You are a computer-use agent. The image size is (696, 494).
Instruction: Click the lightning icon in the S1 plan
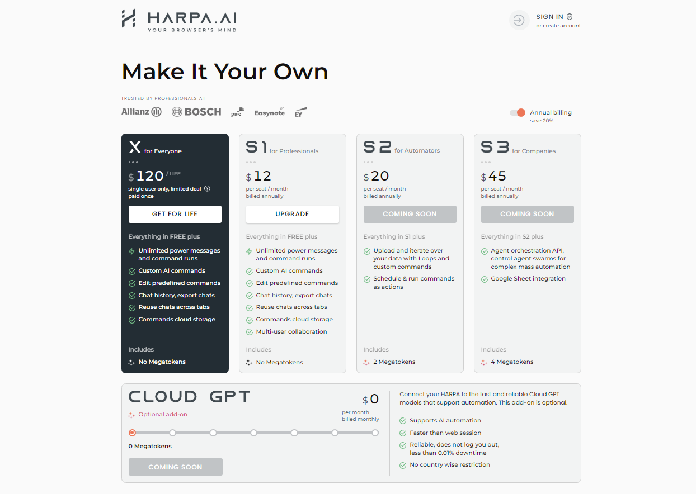click(x=250, y=251)
